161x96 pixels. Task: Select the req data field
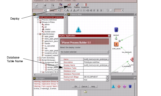[46, 48]
